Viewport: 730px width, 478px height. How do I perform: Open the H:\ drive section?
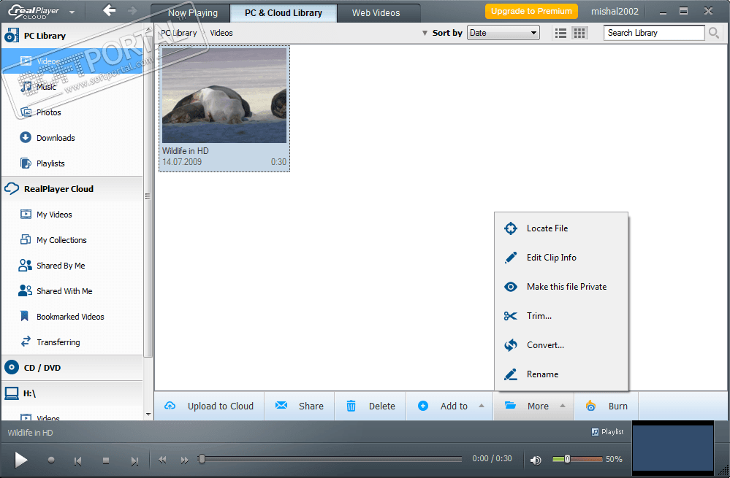tap(72, 393)
